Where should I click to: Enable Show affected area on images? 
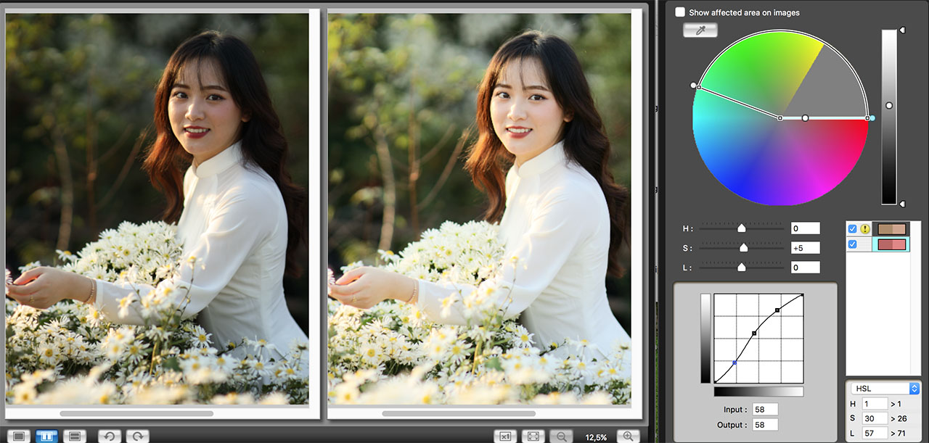tap(680, 12)
